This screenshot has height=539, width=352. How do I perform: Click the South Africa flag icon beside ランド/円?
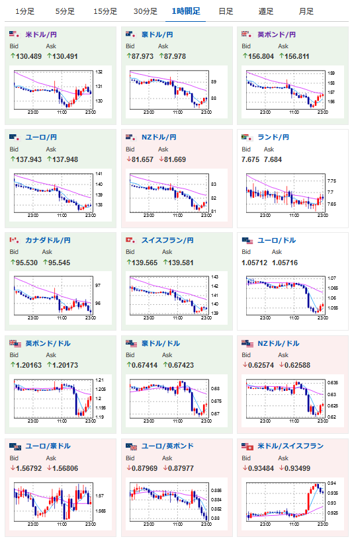click(247, 137)
